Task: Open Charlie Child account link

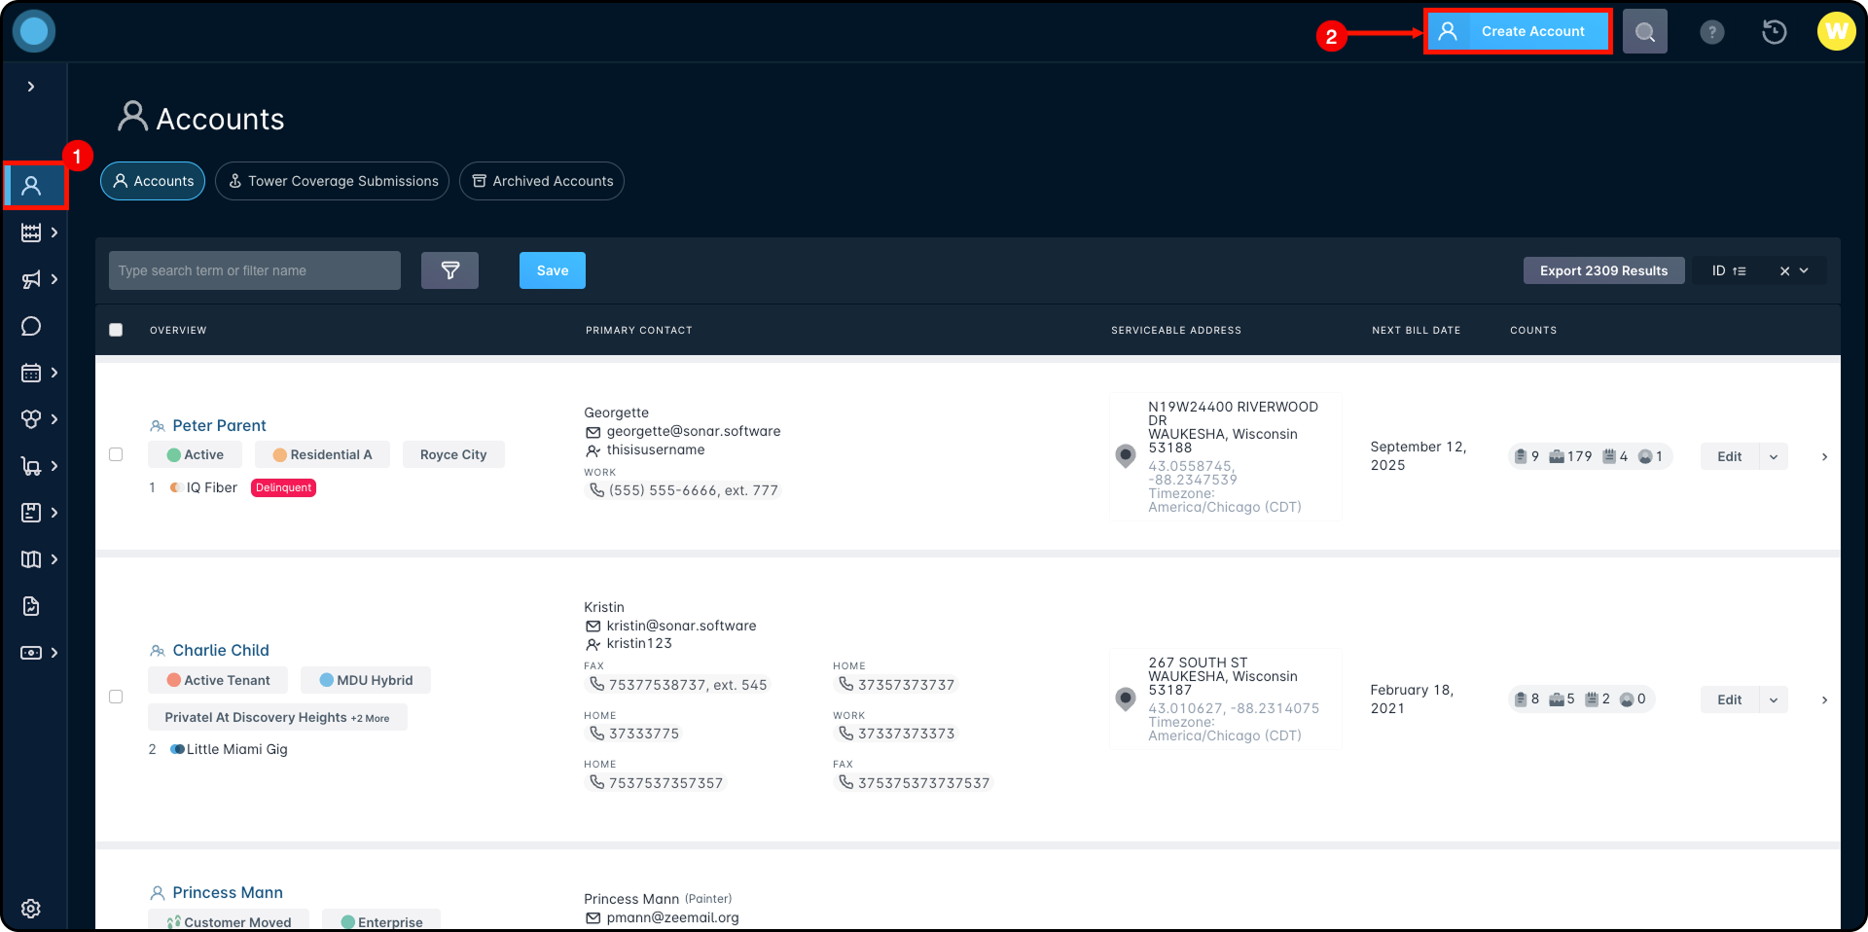Action: 221,650
